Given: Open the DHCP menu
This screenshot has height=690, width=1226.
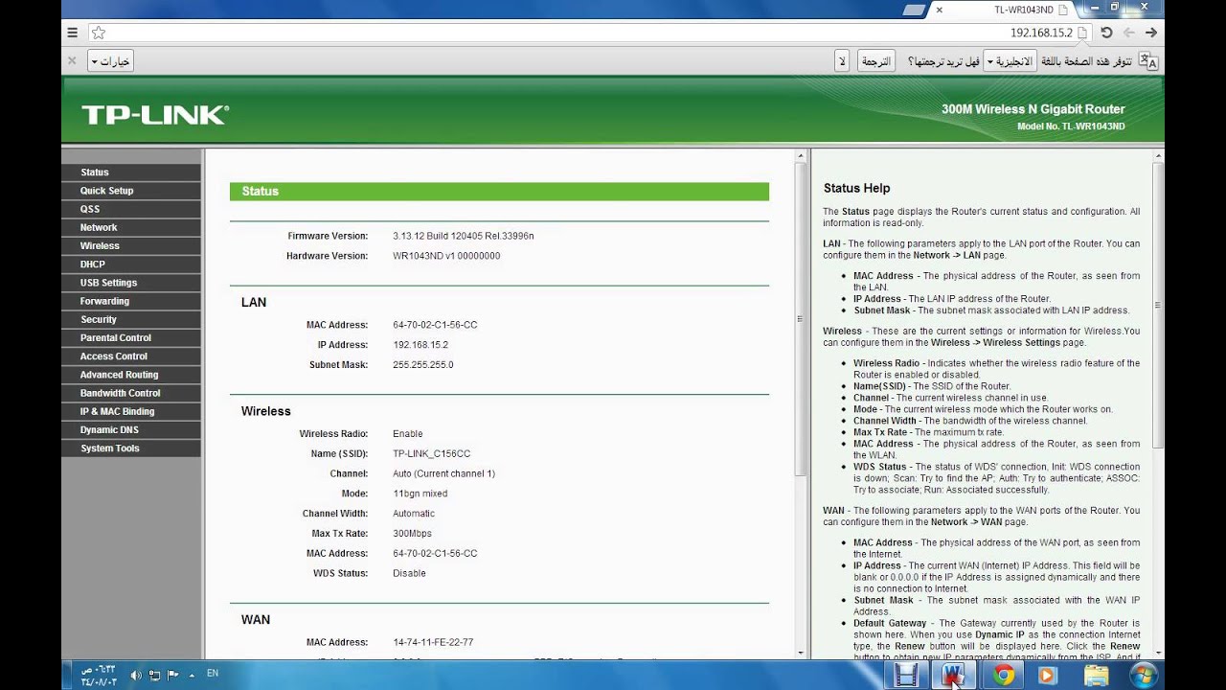Looking at the screenshot, I should pyautogui.click(x=131, y=264).
